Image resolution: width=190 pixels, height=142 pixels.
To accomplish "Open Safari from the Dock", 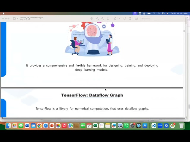I will tap(46, 126).
